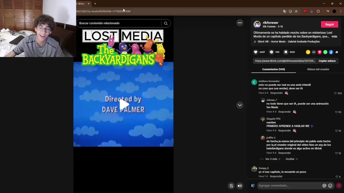The width and height of the screenshot is (344, 193).
Task: Open a new browser tab
Action: click(95, 4)
